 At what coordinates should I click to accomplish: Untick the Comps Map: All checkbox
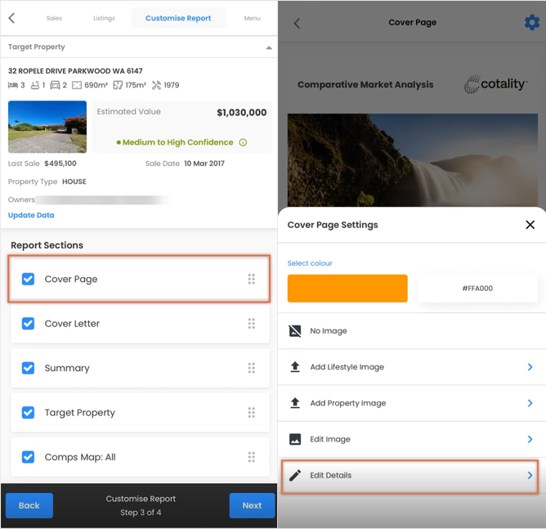pyautogui.click(x=29, y=457)
